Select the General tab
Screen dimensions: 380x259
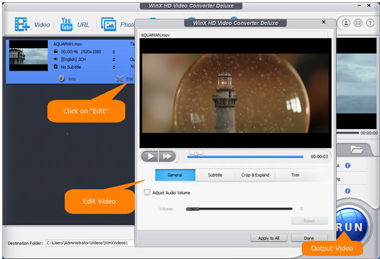(x=175, y=175)
